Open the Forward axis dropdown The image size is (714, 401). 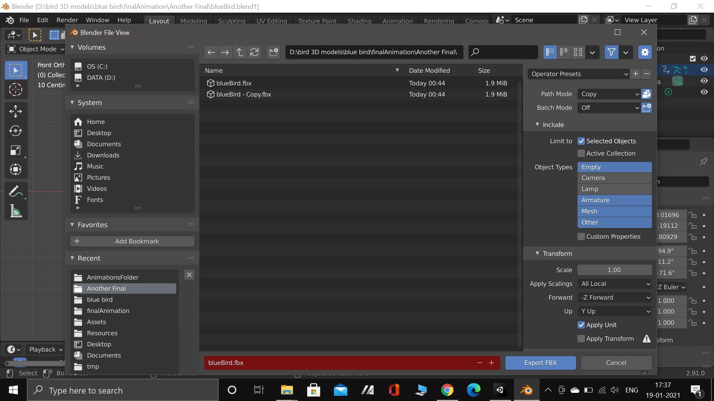pos(614,297)
